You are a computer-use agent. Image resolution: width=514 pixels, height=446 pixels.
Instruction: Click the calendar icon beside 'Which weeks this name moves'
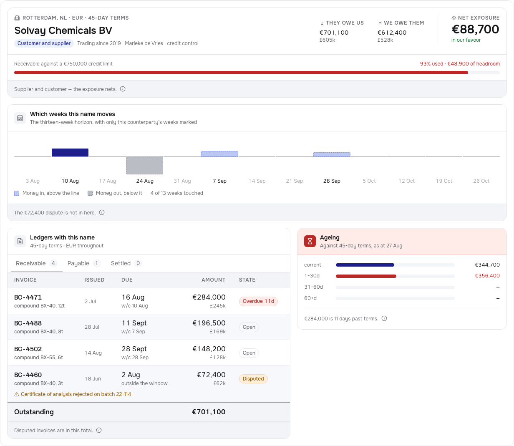20,118
